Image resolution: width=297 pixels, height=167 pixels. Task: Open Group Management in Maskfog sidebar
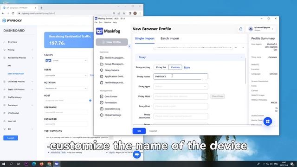[112, 64]
